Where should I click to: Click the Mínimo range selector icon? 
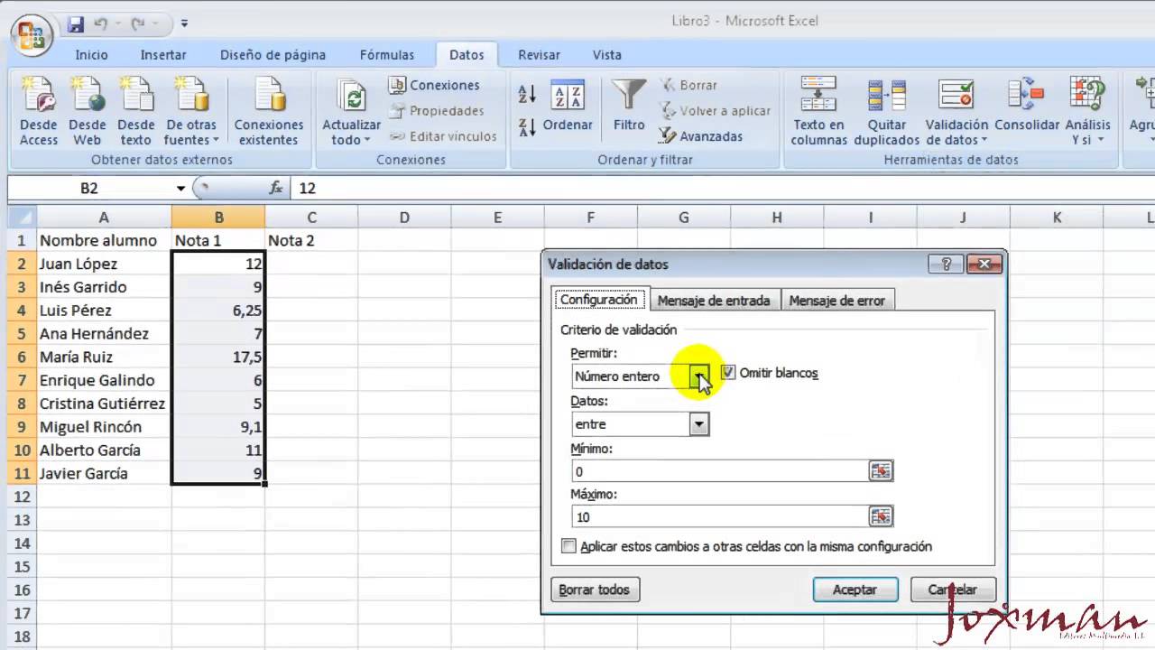click(880, 470)
